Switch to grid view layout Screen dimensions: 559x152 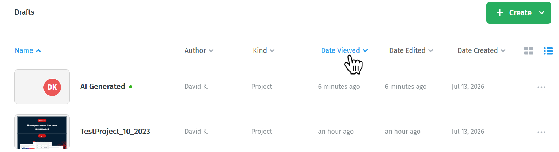[528, 51]
